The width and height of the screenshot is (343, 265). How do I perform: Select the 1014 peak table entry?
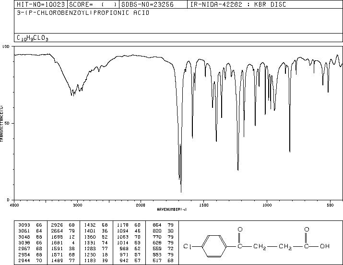129,242
